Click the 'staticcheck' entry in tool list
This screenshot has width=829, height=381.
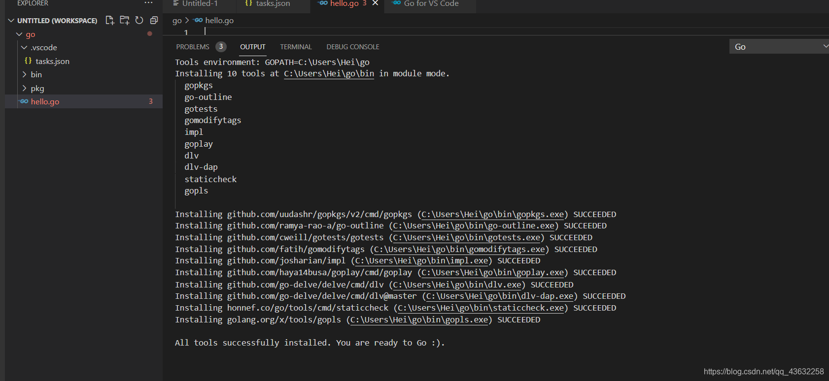pyautogui.click(x=210, y=179)
